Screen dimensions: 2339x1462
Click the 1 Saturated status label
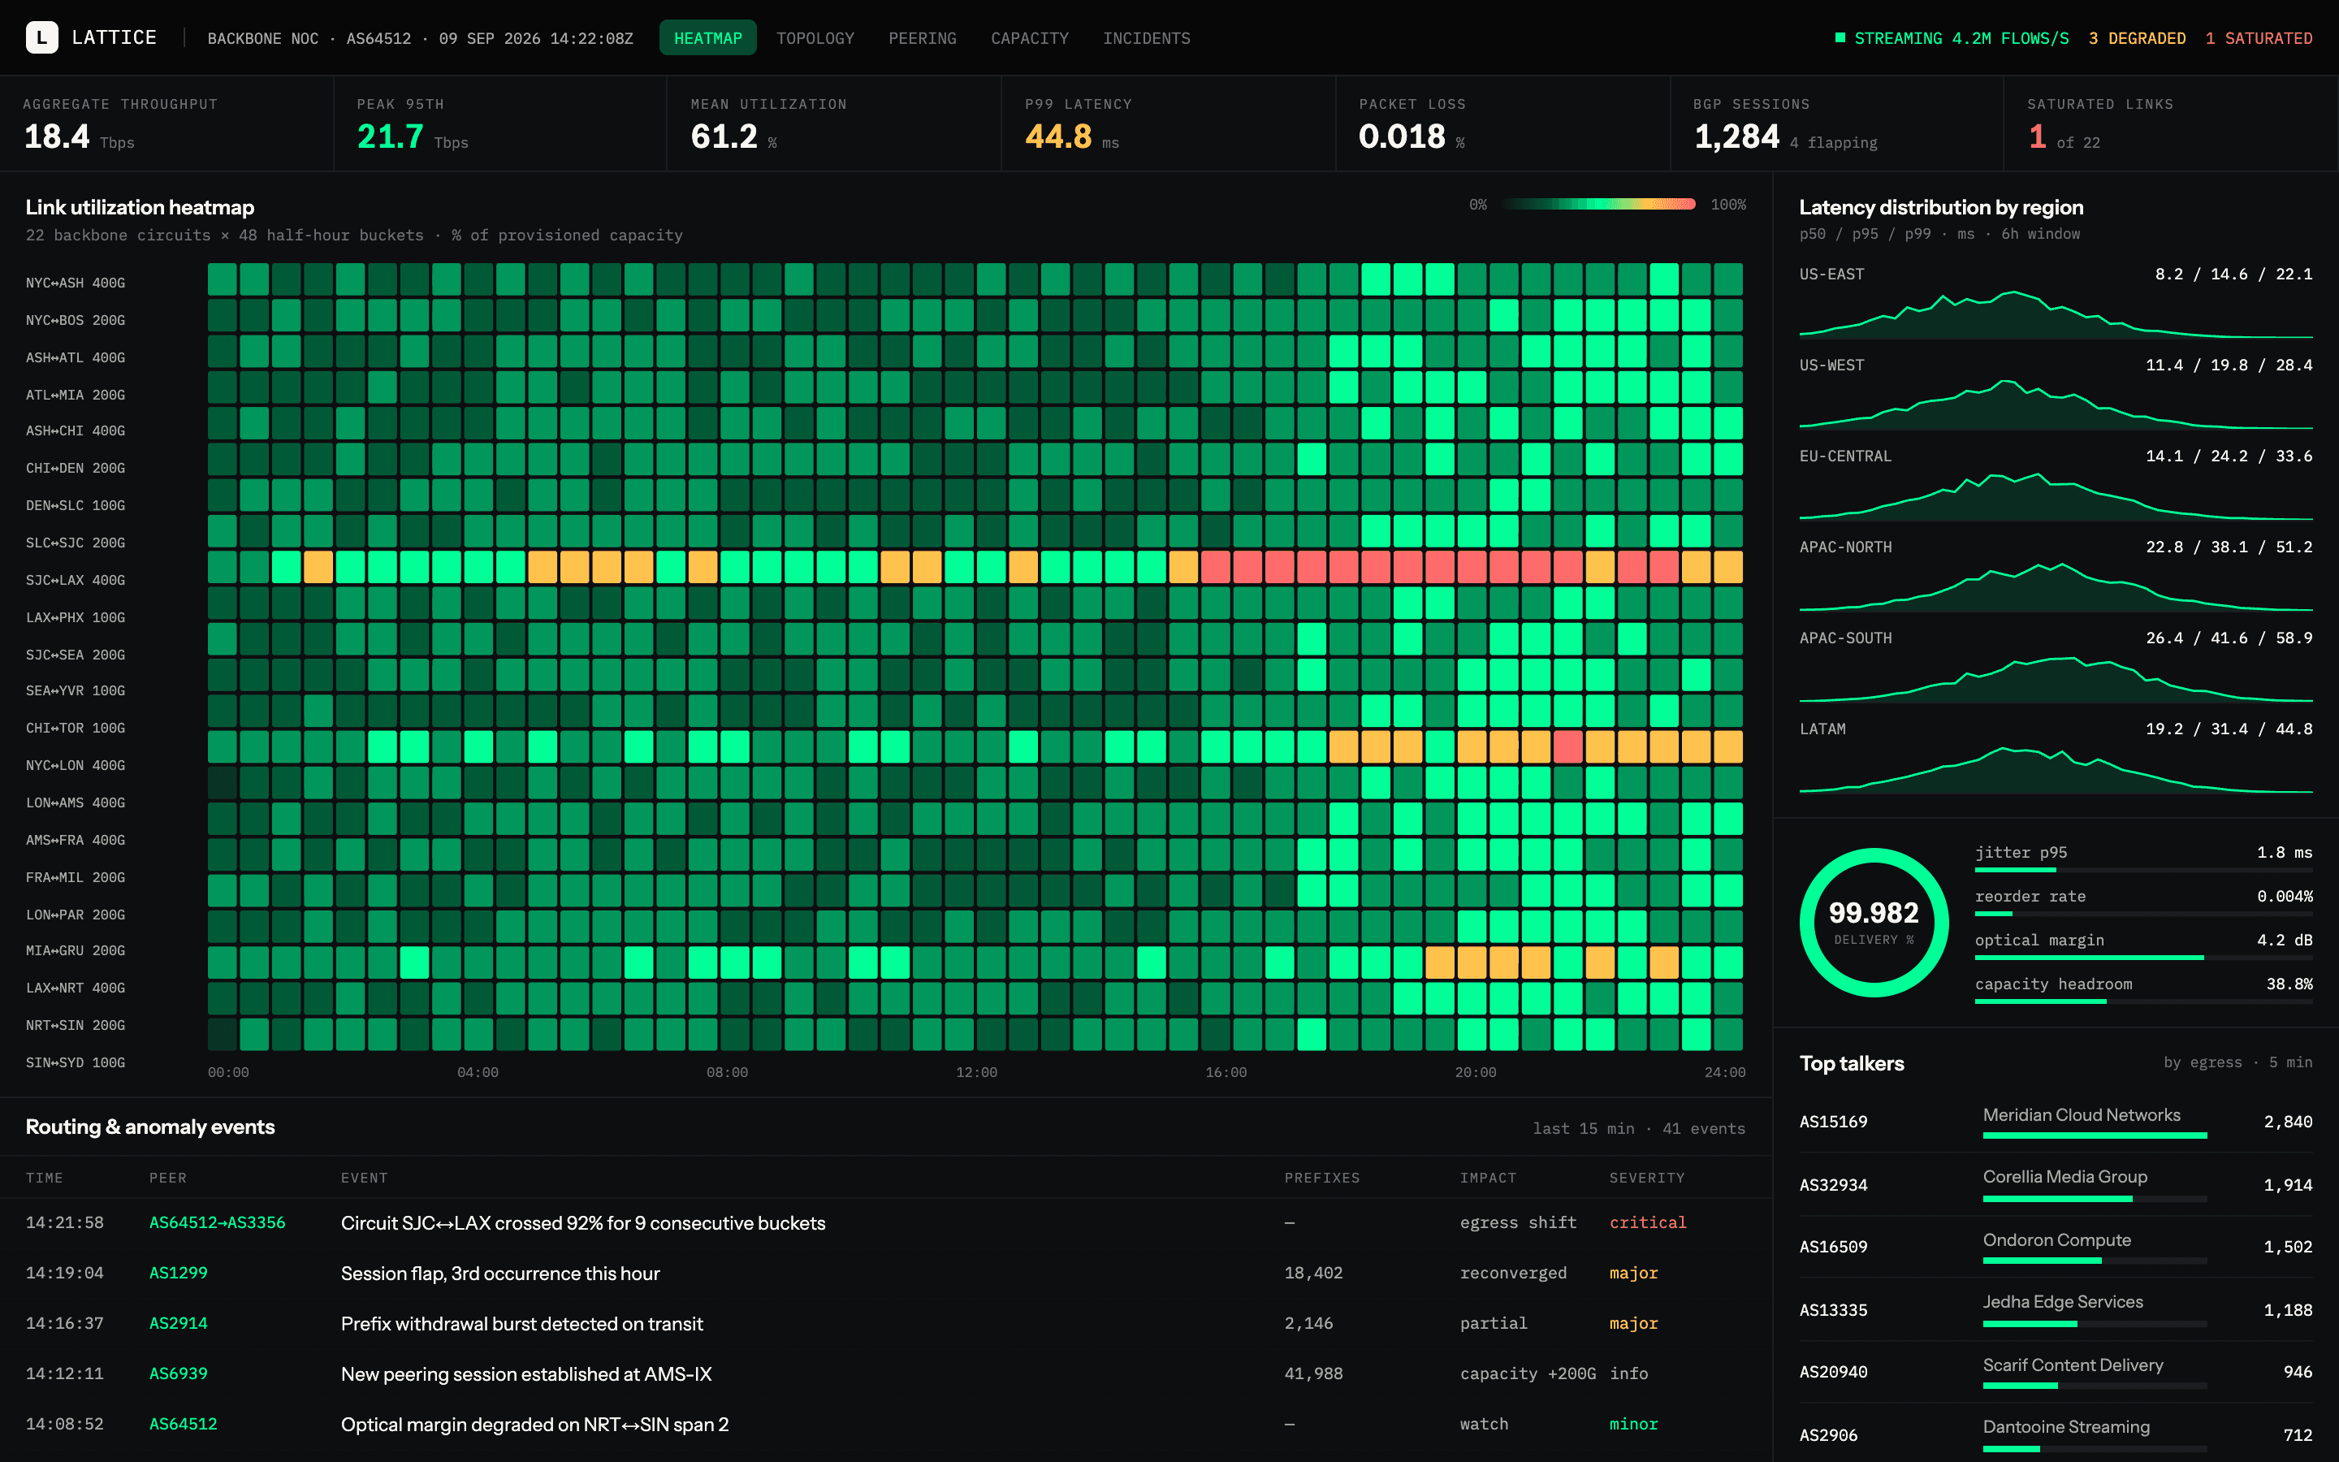[2259, 37]
